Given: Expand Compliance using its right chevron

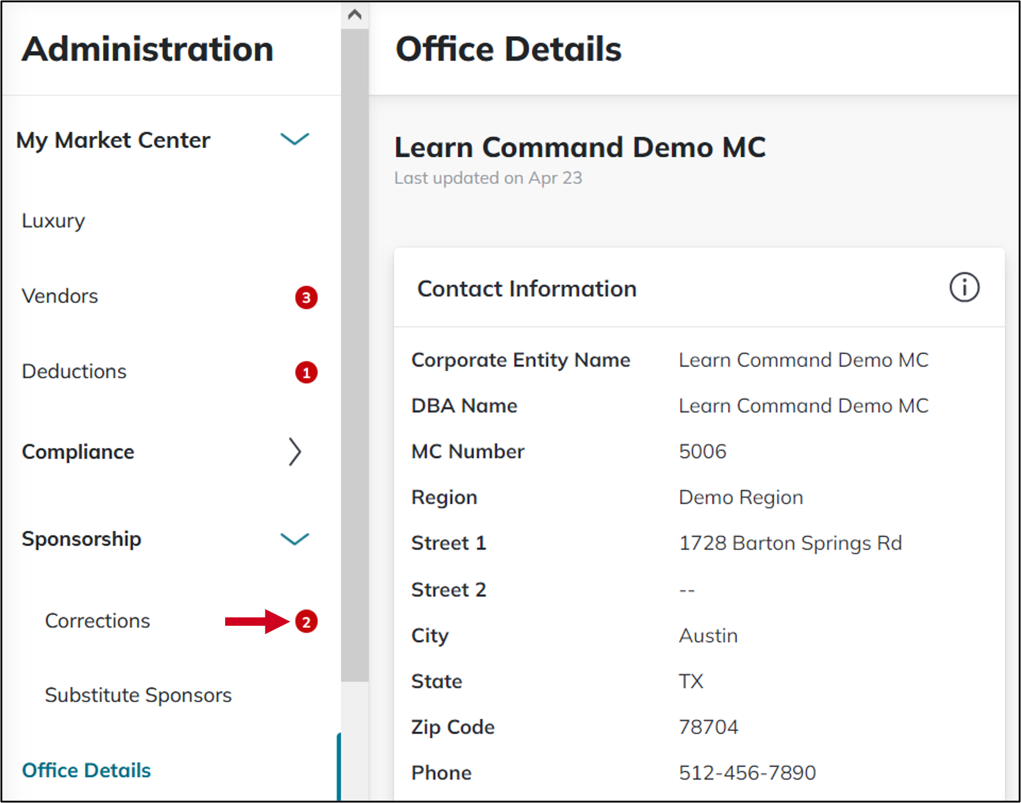Looking at the screenshot, I should tap(295, 452).
